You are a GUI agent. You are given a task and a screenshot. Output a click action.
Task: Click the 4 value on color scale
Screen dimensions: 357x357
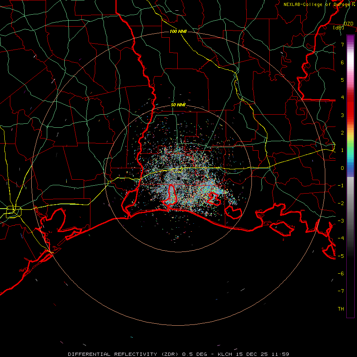(x=342, y=97)
